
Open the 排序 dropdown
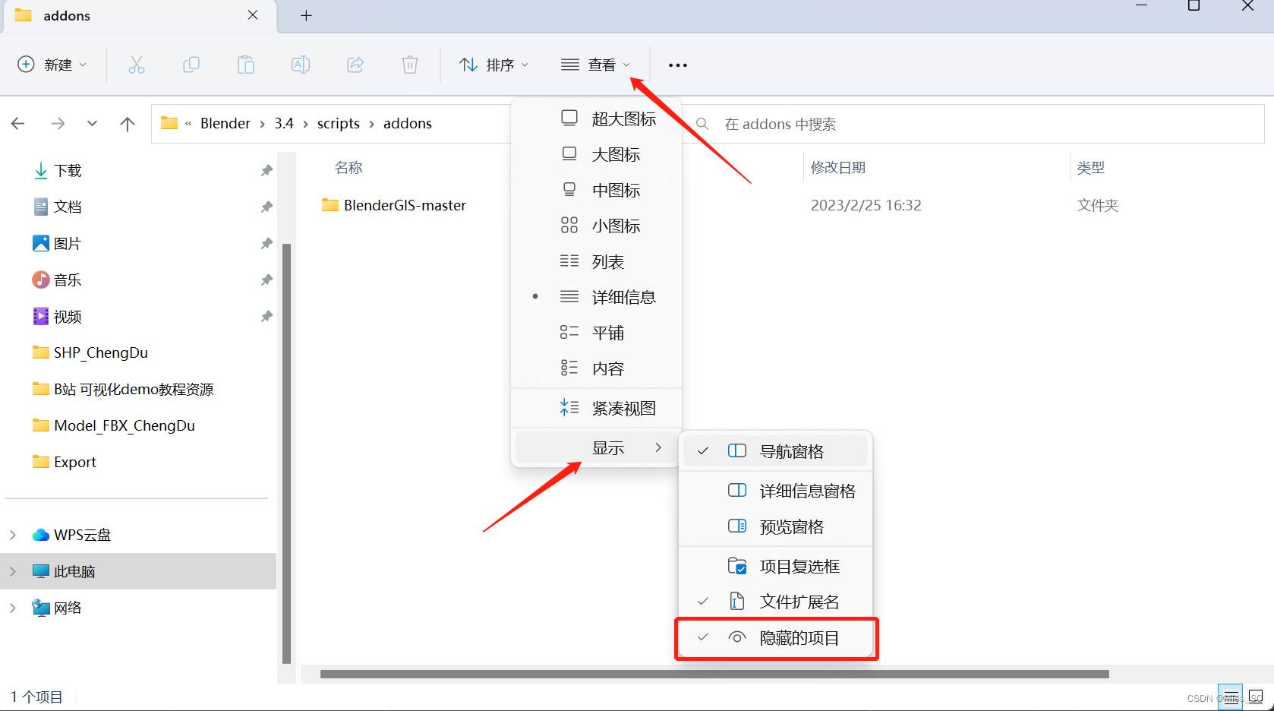494,65
